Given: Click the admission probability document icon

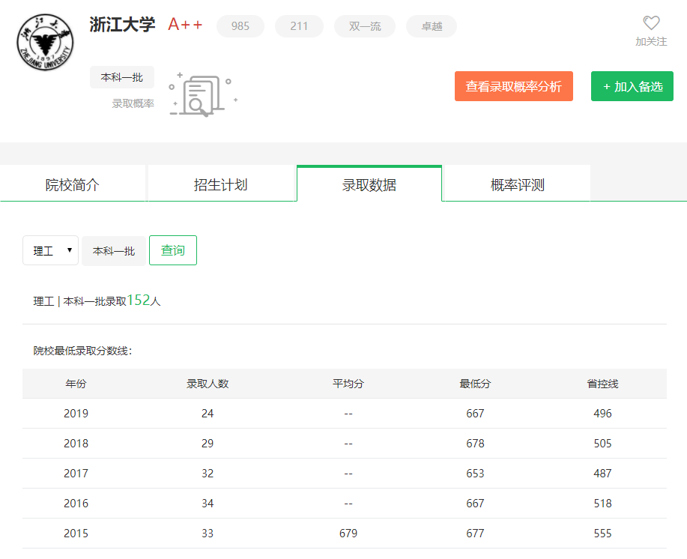Looking at the screenshot, I should point(203,94).
